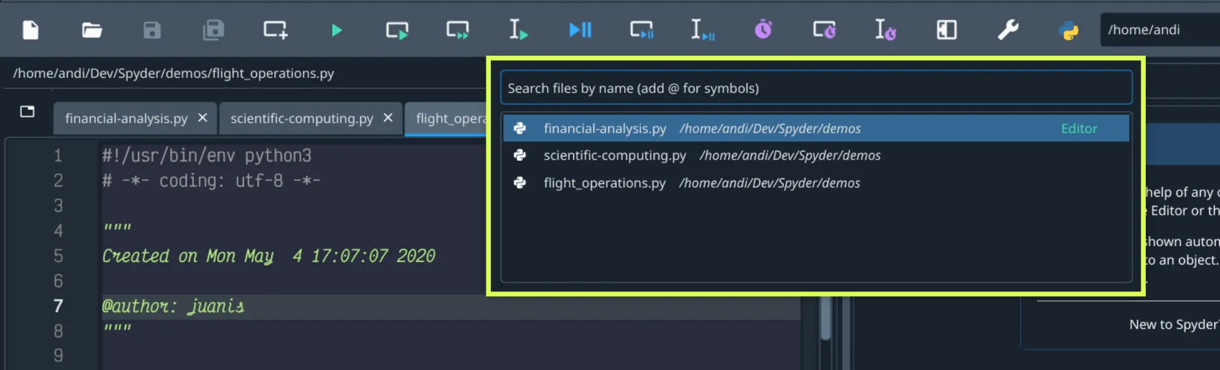Run the selection or current line
Screen dimensions: 1220x370
click(518, 30)
